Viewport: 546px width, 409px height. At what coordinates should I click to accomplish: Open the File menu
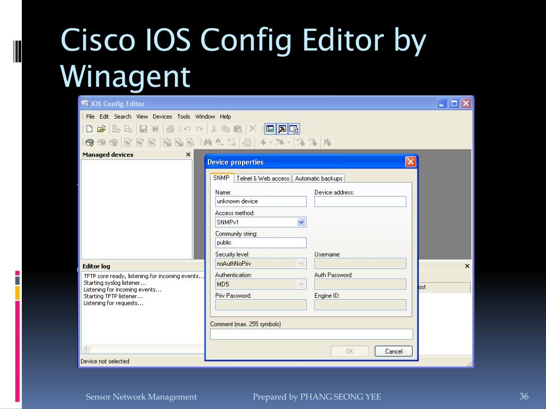point(90,117)
